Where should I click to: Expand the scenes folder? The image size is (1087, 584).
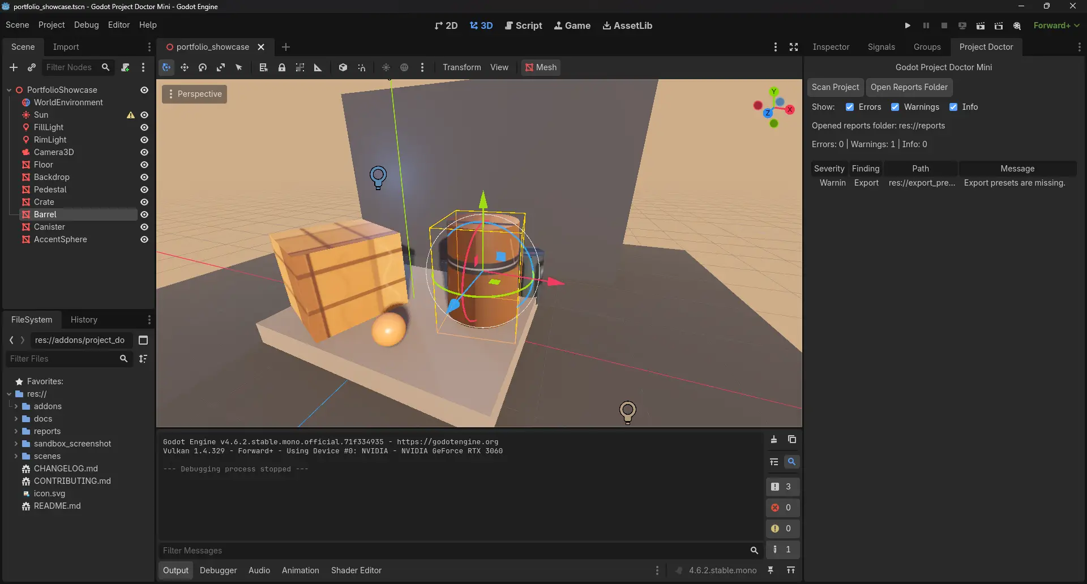pyautogui.click(x=16, y=456)
